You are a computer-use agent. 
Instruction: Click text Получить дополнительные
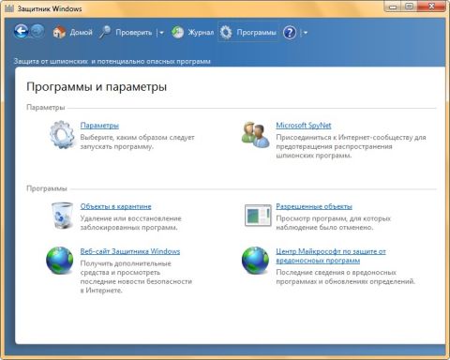pyautogui.click(x=126, y=263)
